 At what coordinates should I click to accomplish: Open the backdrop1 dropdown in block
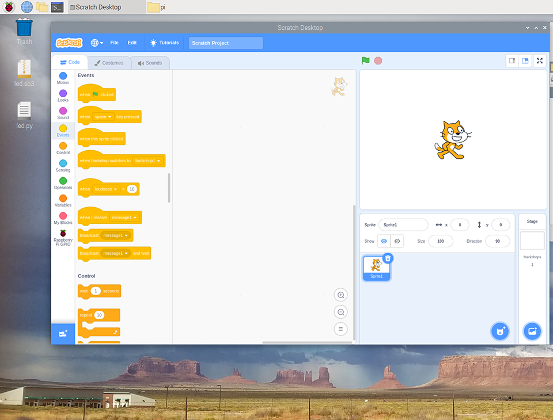148,161
